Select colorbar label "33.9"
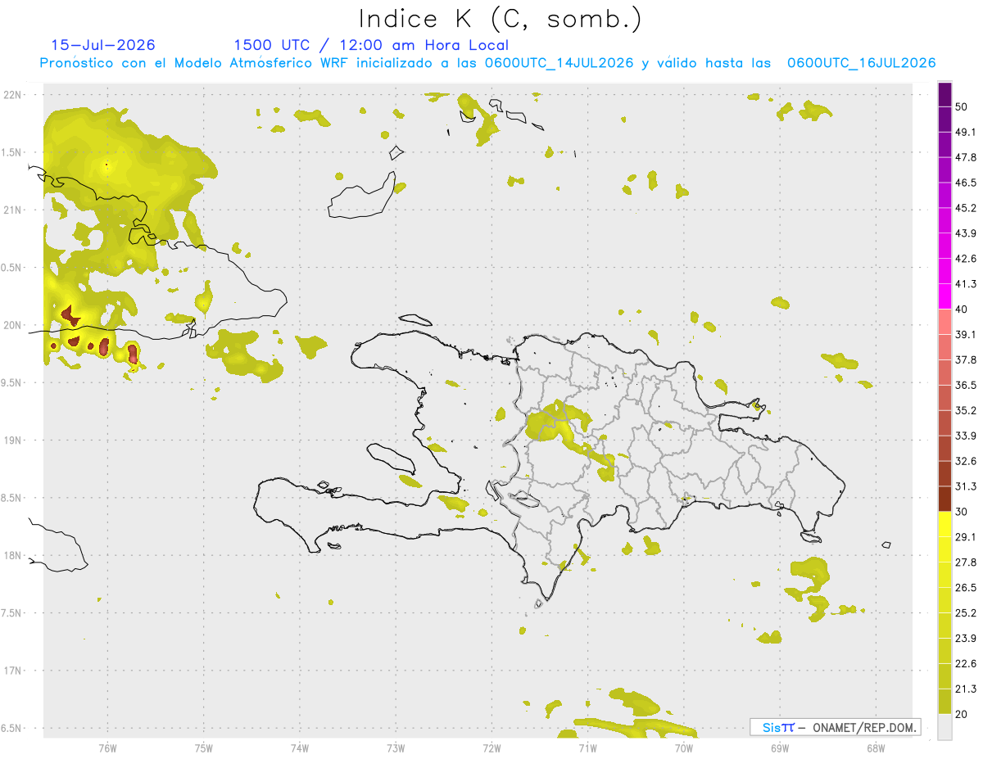Viewport: 983px width, 759px height. click(966, 436)
